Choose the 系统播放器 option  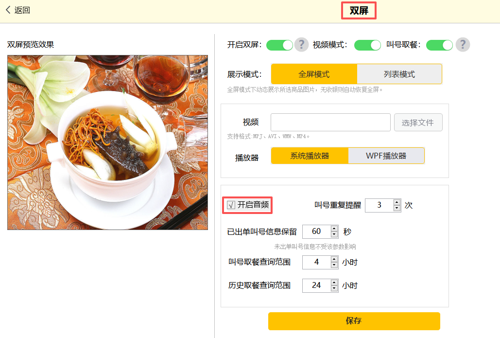(310, 156)
